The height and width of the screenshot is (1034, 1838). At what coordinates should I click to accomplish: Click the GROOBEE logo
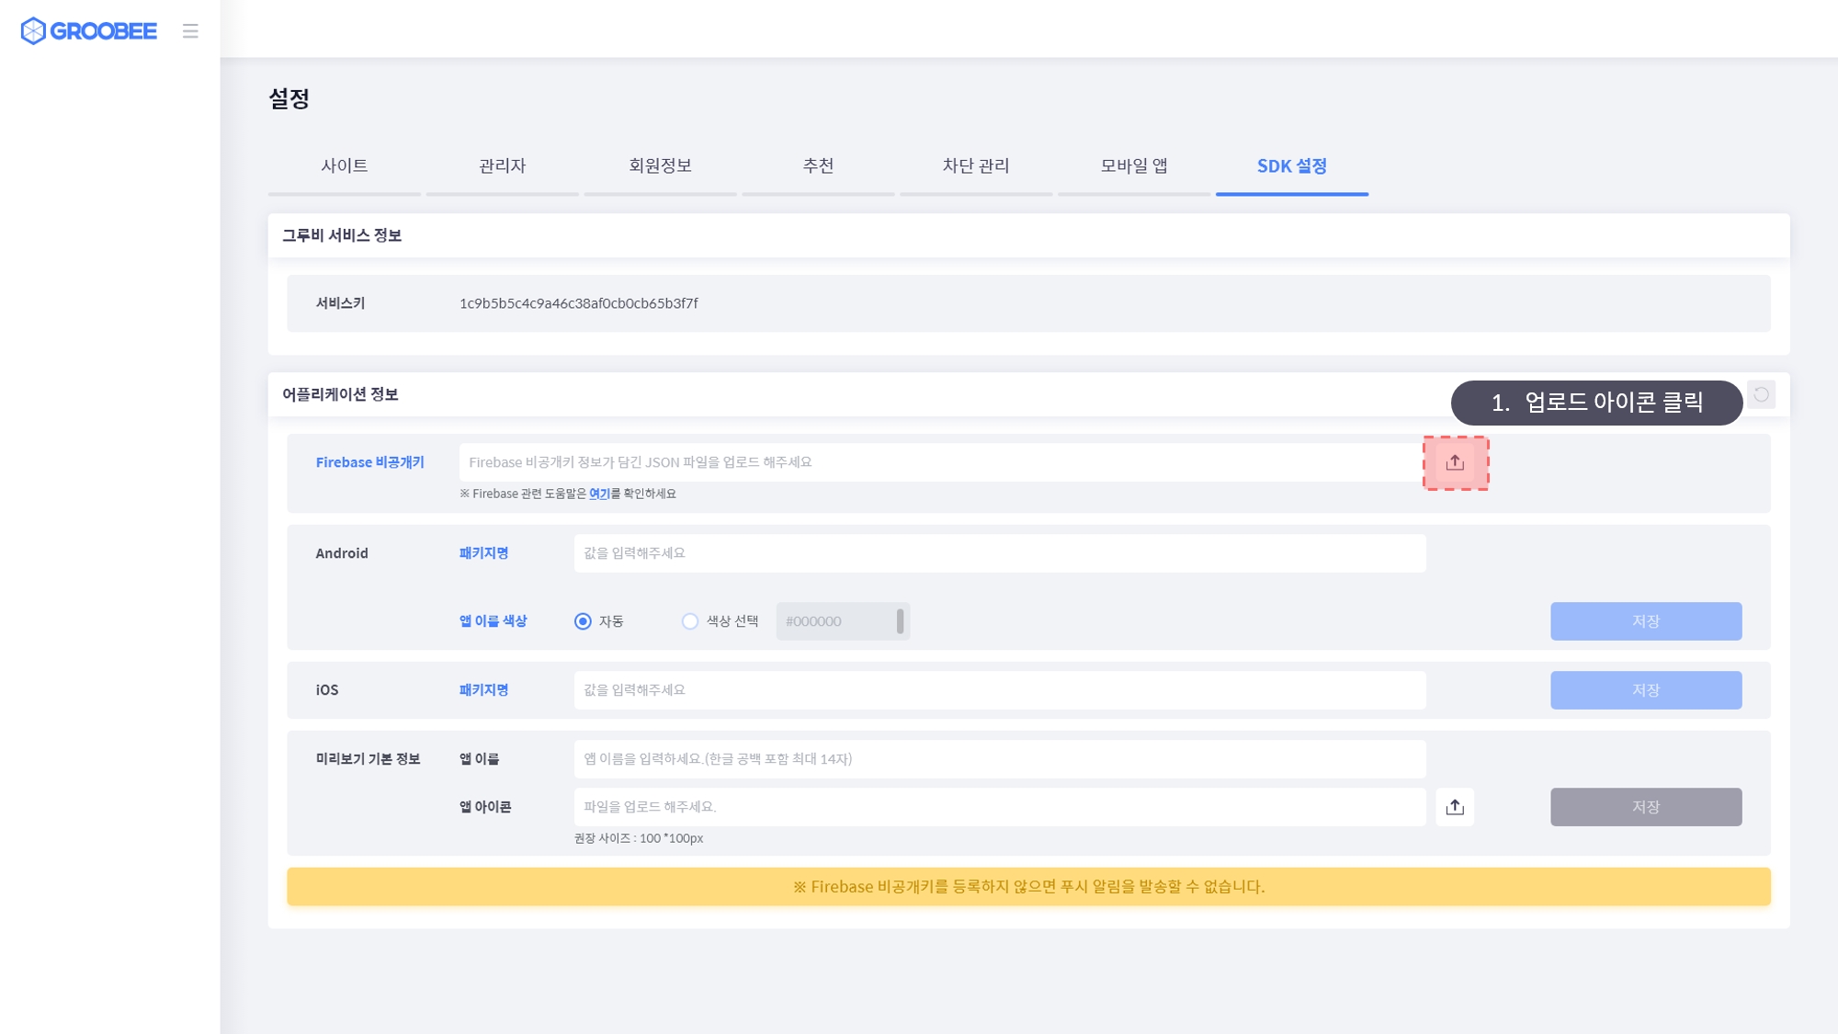89,31
